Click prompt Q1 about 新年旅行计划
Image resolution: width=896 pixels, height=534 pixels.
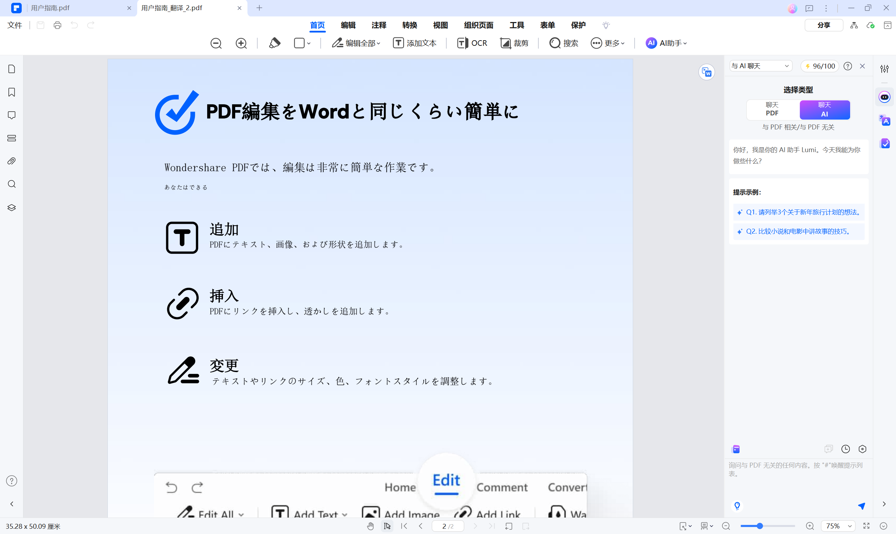[x=799, y=212]
